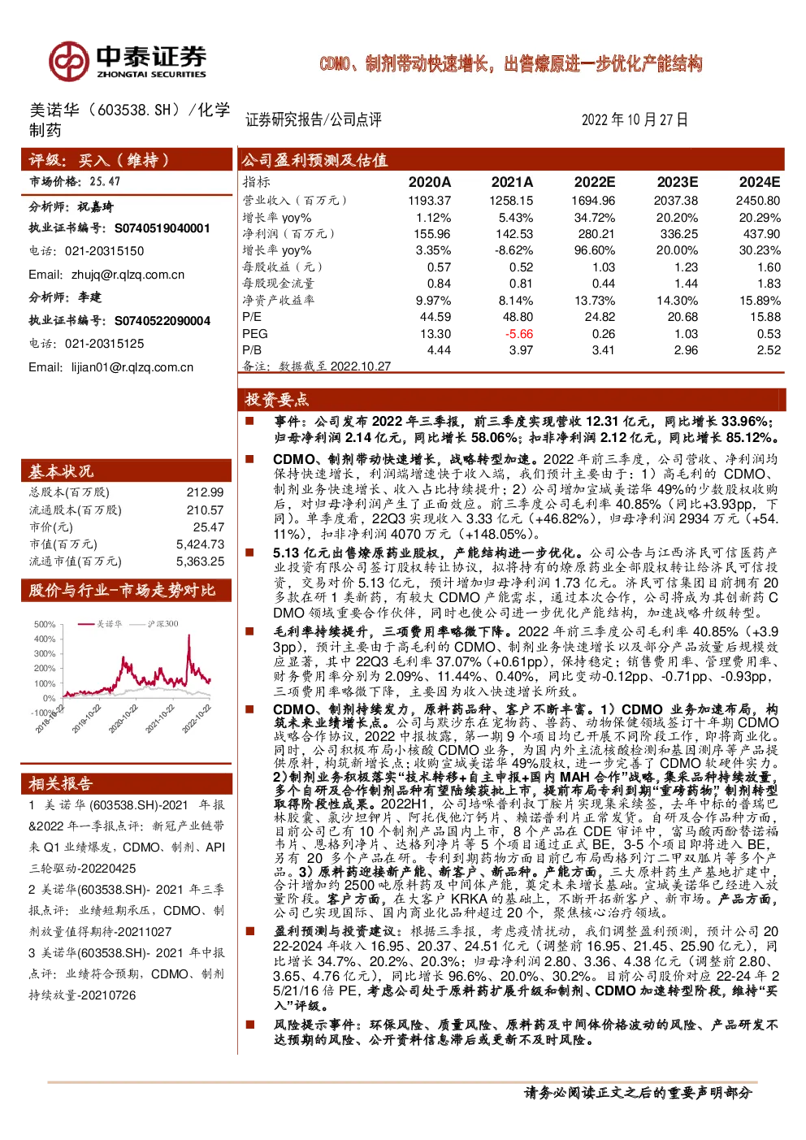806x1140 pixels.
Task: Click the 2024E revenue value 2450.80
Action: coord(758,201)
